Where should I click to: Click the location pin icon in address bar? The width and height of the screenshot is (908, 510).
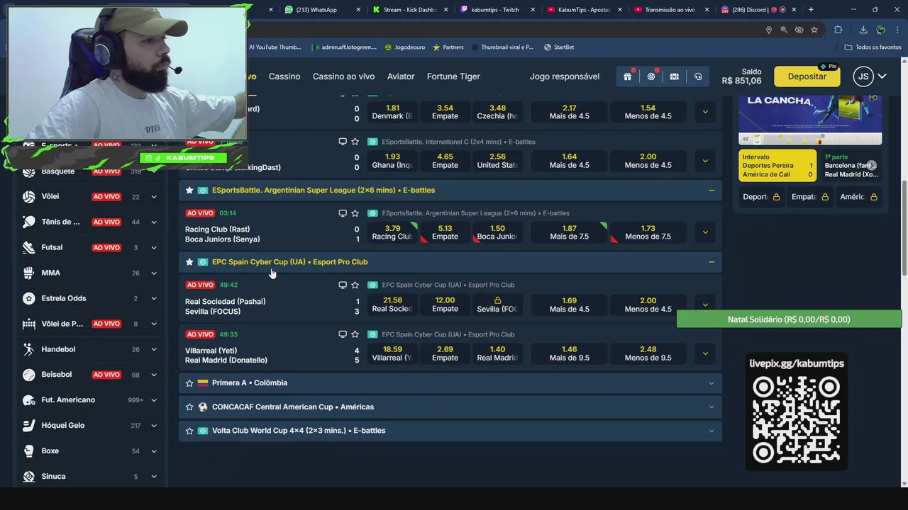[768, 30]
